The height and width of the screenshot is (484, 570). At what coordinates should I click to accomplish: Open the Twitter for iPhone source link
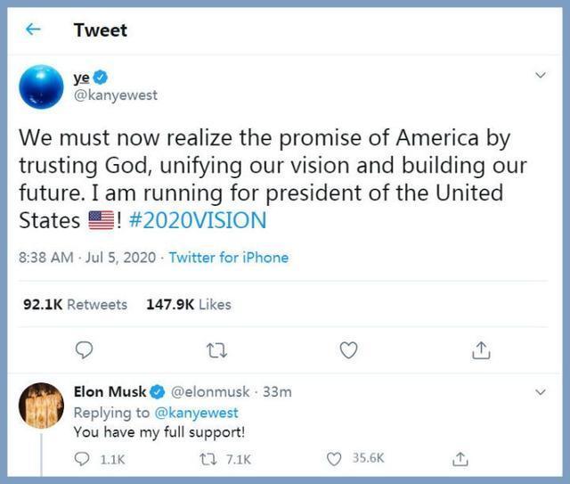(229, 258)
